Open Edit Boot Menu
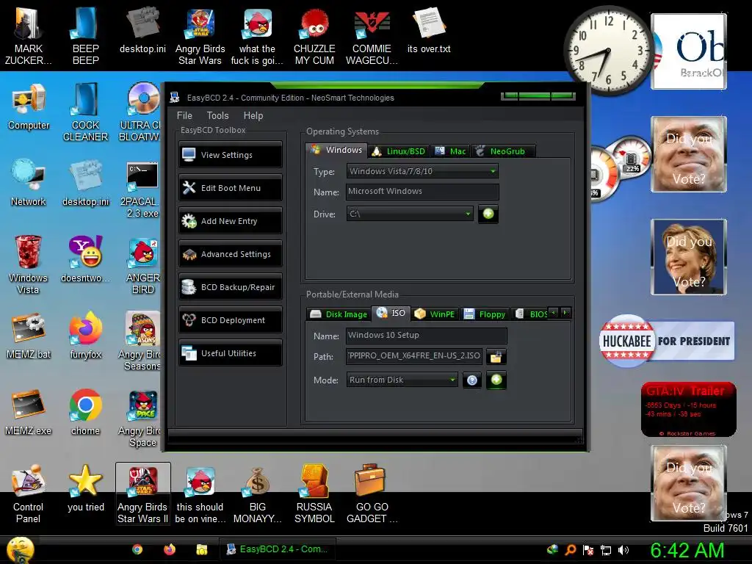Image resolution: width=752 pixels, height=564 pixels. [x=230, y=187]
